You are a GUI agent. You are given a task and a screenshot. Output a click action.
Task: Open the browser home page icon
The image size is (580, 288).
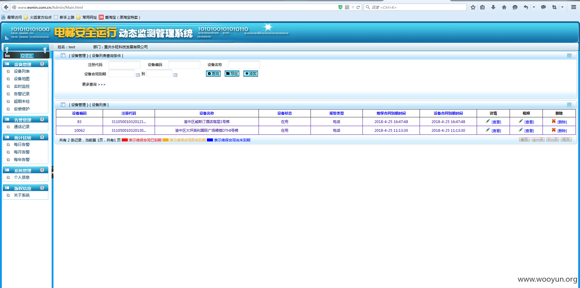(x=504, y=7)
